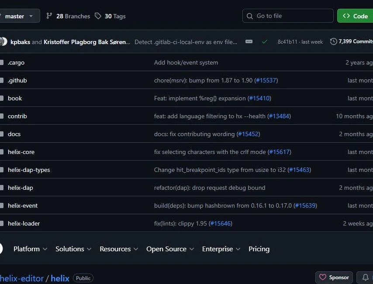
Task: Click folder icon for book
Action: tap(2, 98)
